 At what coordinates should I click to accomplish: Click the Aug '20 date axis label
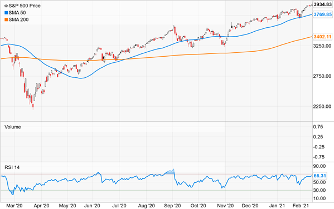[x=147, y=206]
